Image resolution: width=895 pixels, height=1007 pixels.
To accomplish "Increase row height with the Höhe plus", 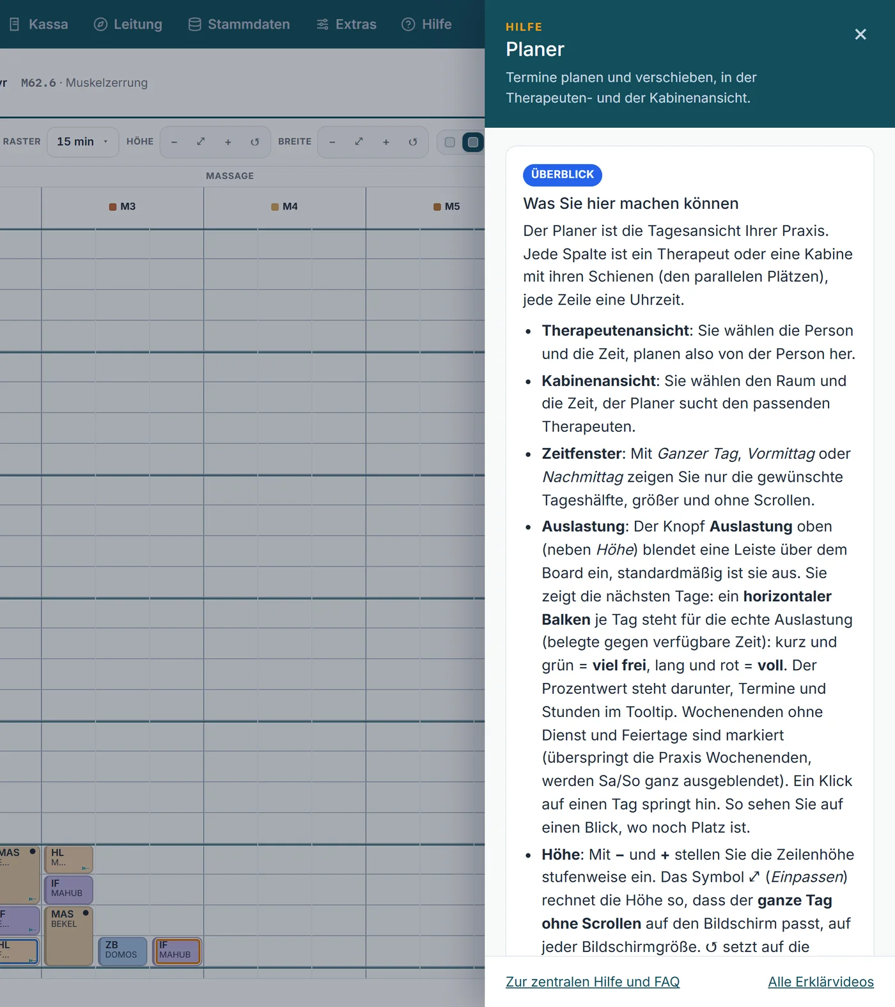I will tap(228, 142).
